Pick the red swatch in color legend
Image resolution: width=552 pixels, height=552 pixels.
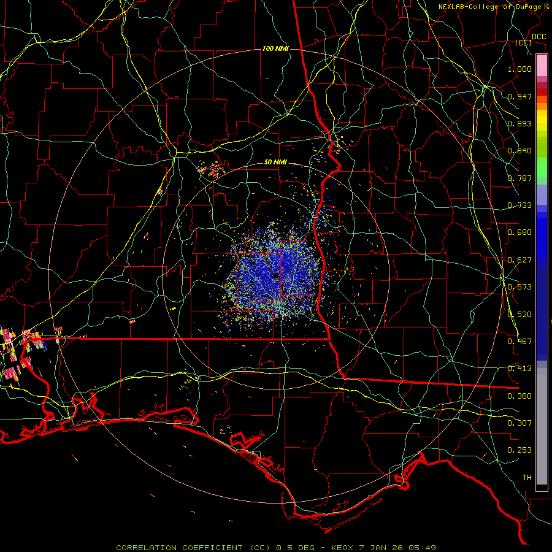pyautogui.click(x=542, y=92)
